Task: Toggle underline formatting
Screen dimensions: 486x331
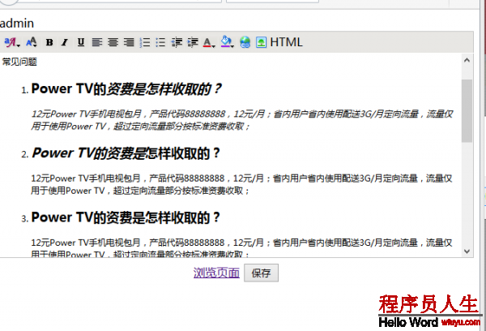Action: [81, 42]
